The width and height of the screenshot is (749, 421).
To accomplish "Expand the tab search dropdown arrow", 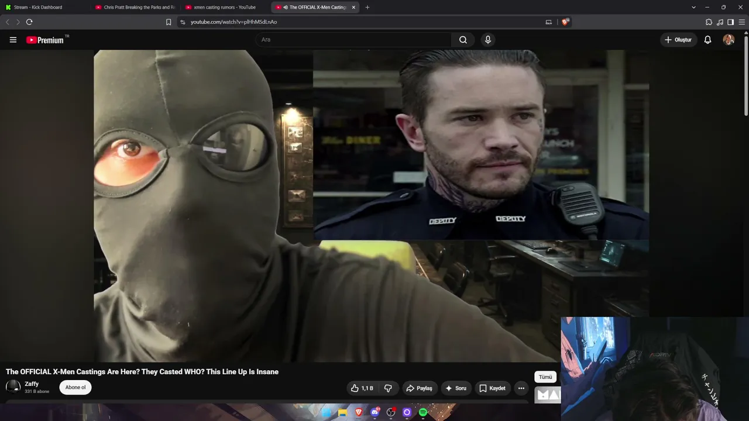I will 693,7.
